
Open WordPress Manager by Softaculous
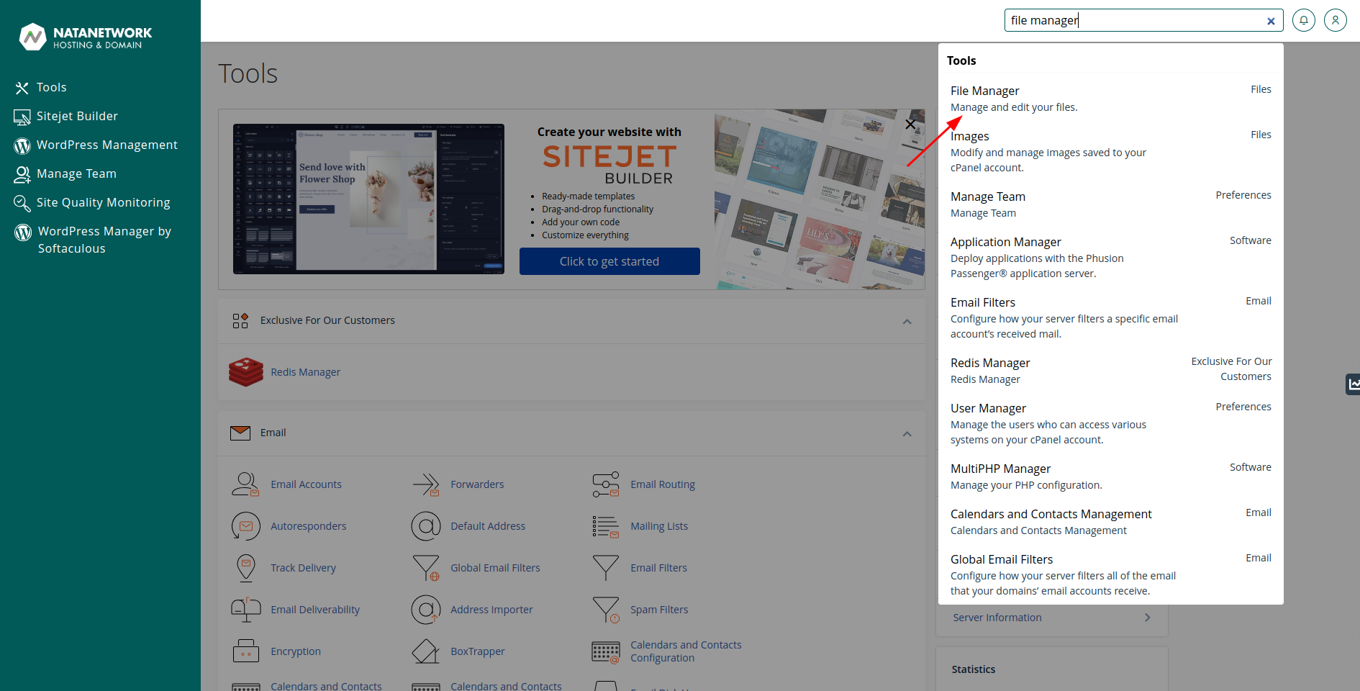tap(93, 240)
